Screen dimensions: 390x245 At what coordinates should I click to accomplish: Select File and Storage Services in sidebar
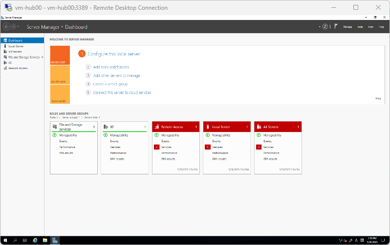21,57
